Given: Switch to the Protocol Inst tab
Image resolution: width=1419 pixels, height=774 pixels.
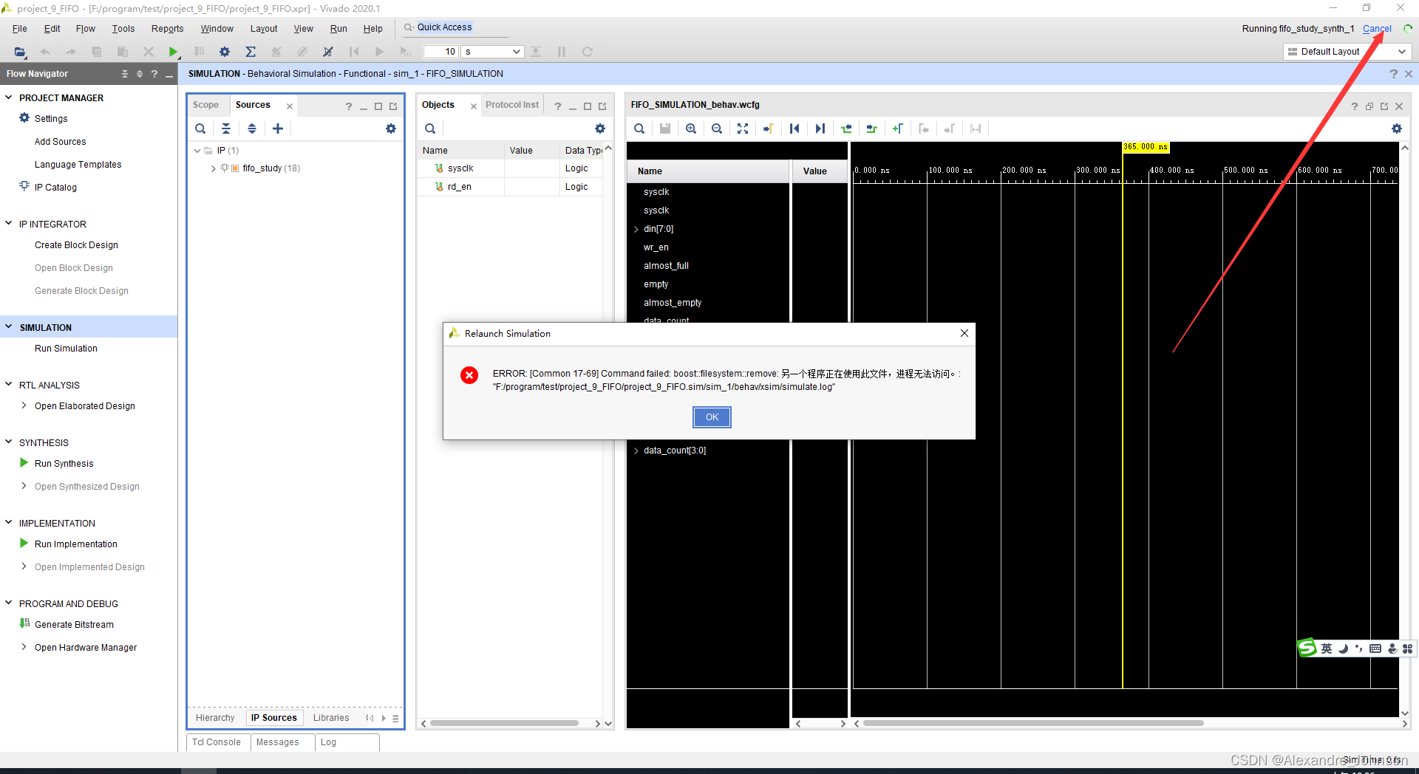Looking at the screenshot, I should point(512,104).
